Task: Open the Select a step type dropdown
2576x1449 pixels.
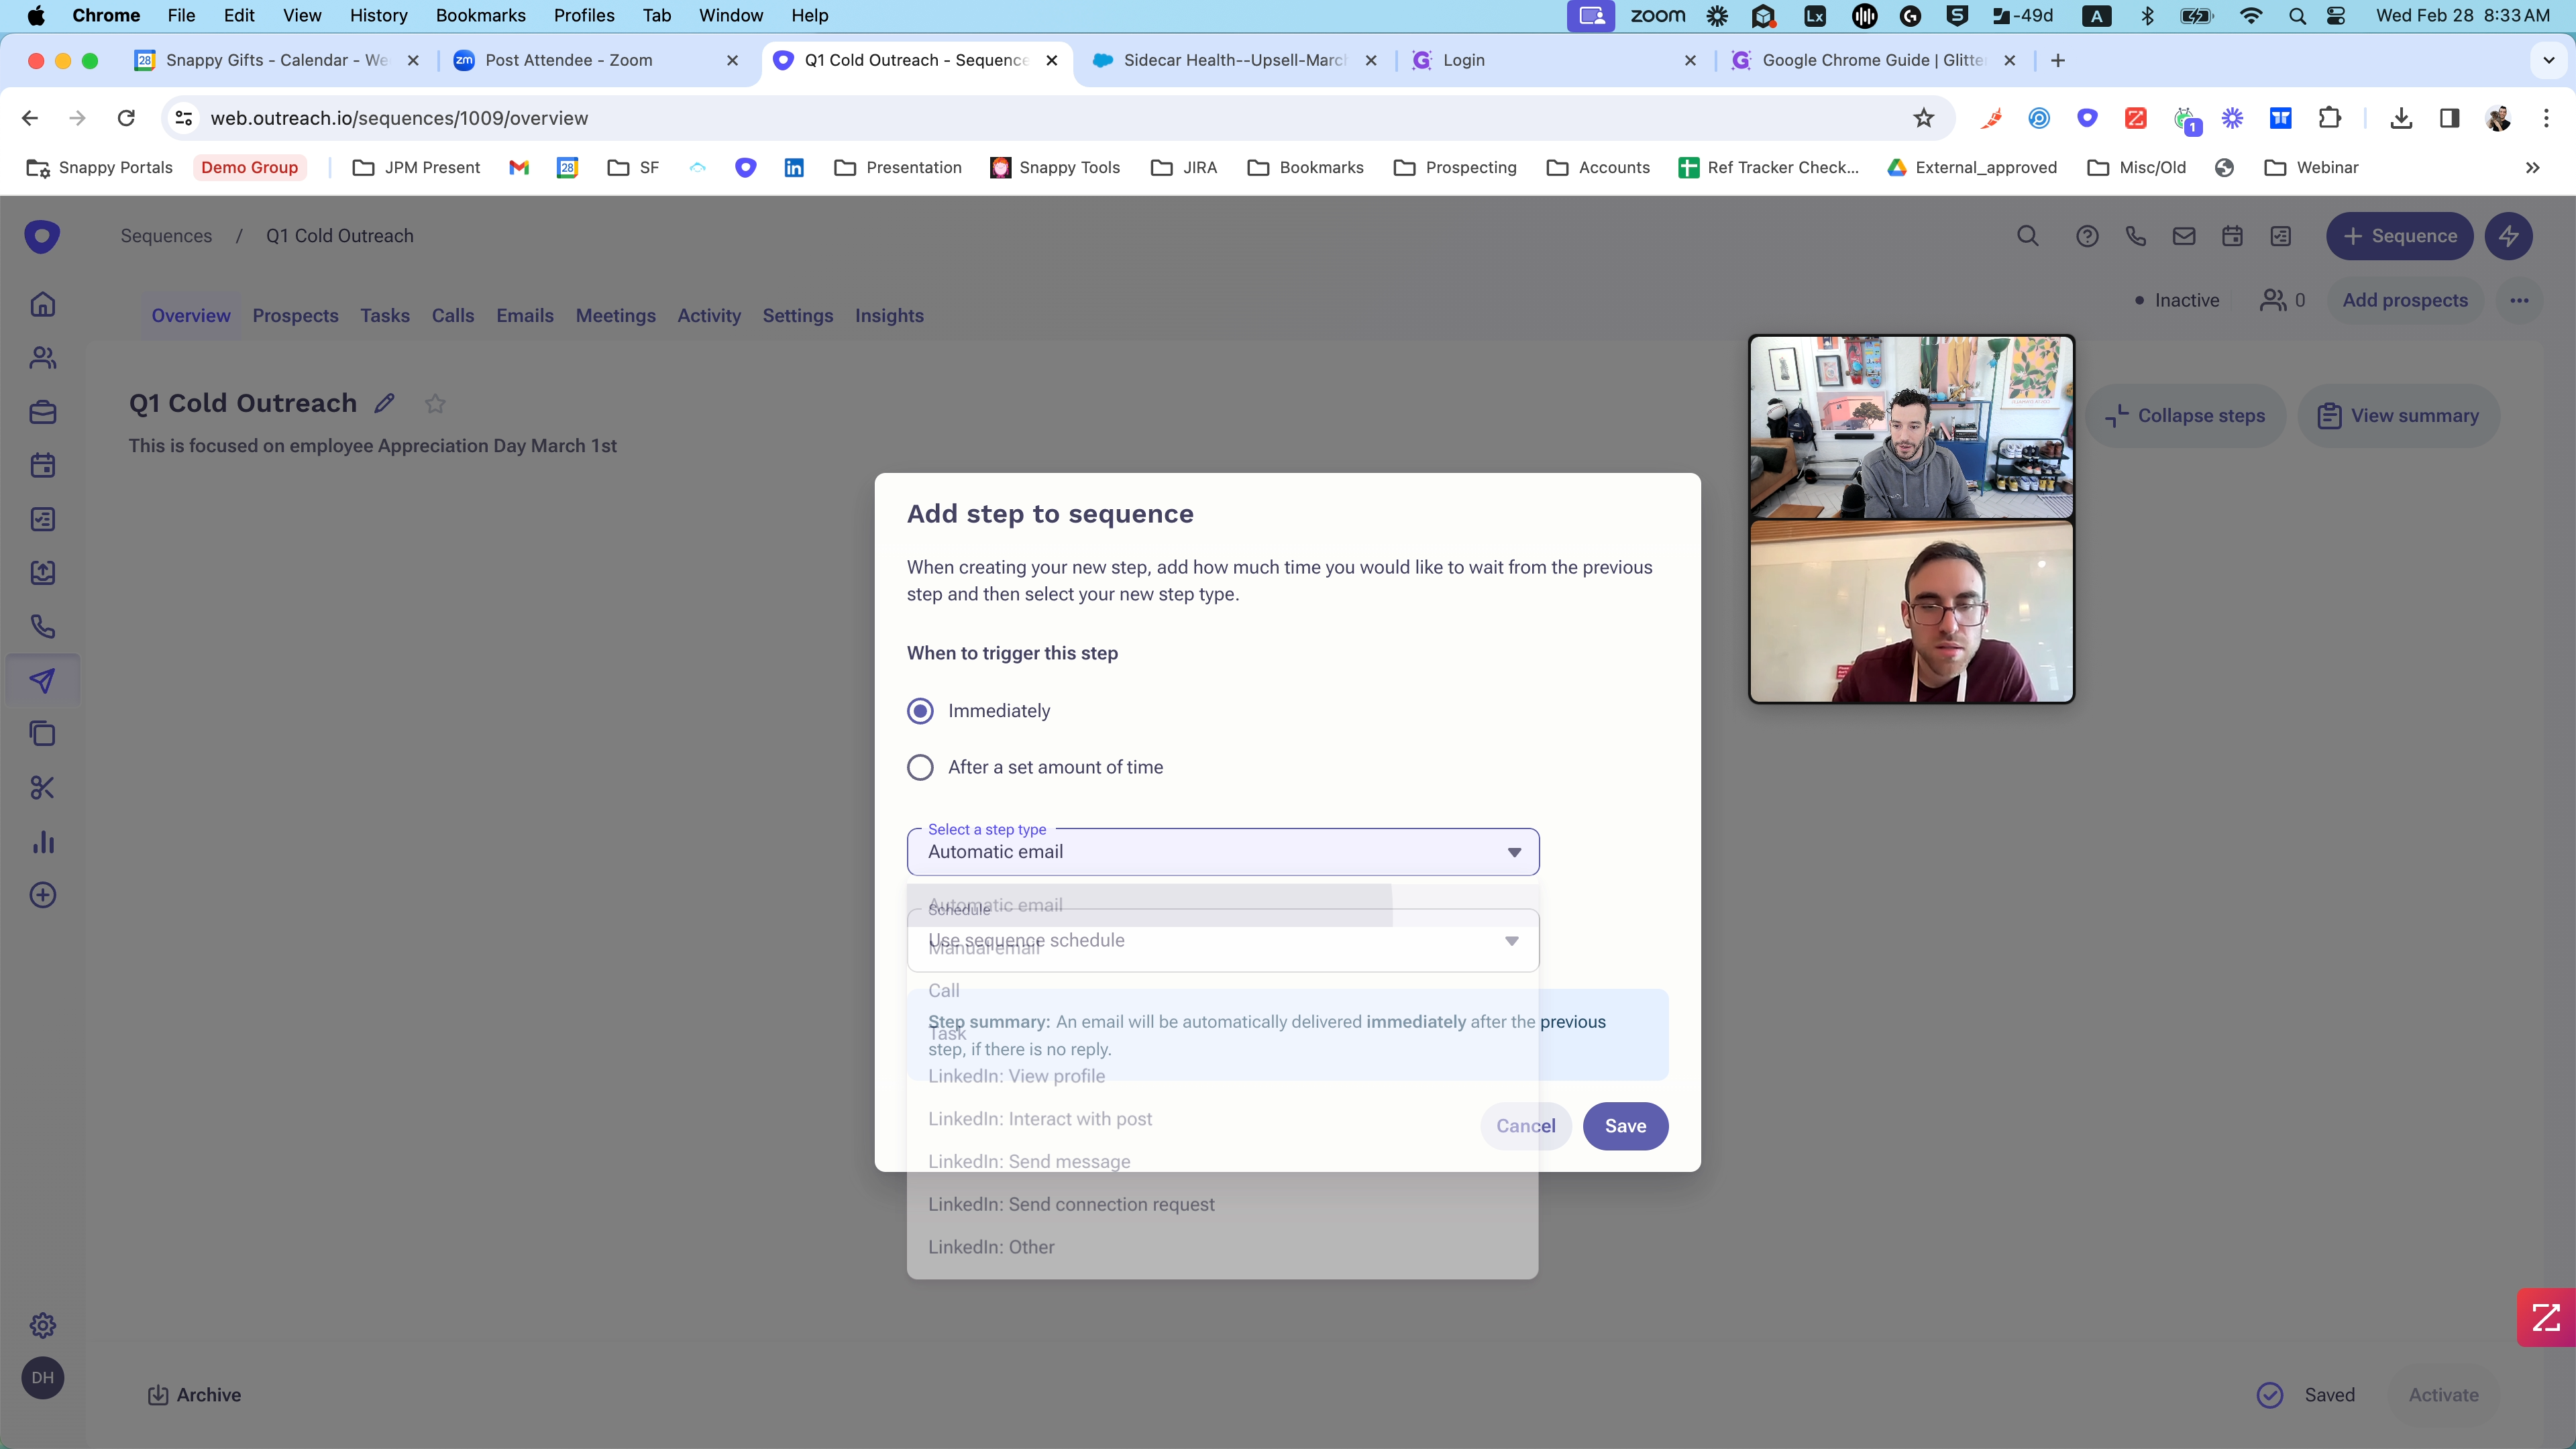Action: pos(1223,852)
